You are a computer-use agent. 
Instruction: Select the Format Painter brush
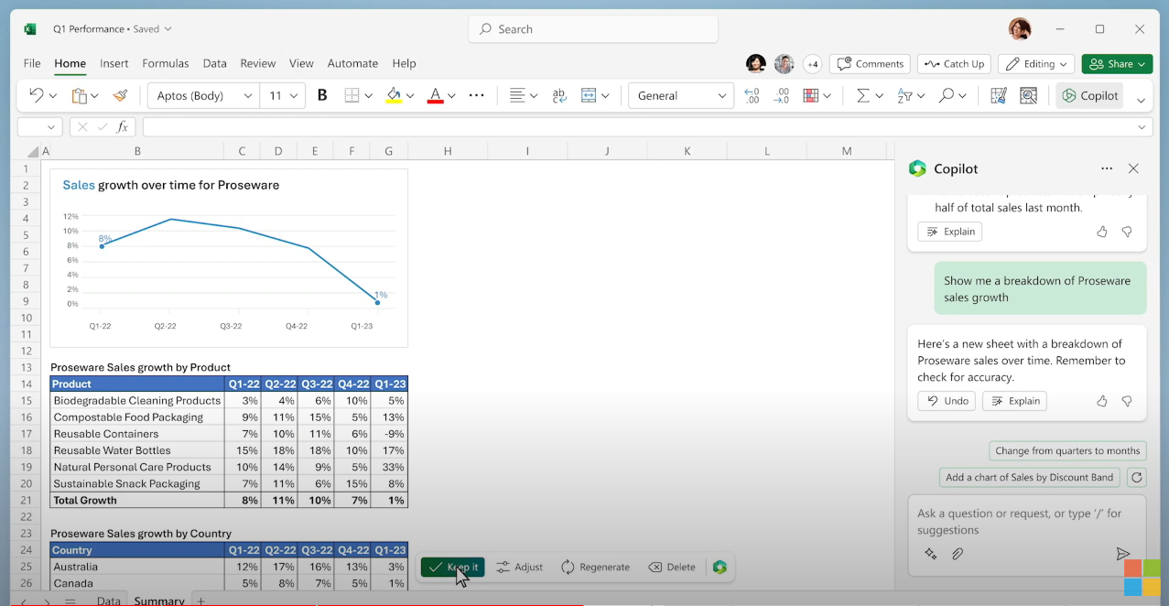coord(120,95)
